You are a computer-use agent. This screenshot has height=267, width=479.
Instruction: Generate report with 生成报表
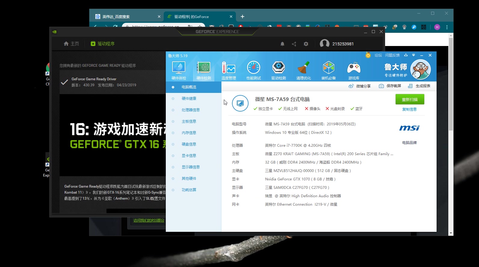[419, 86]
